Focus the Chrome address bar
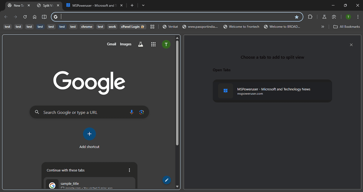Image resolution: width=363 pixels, height=192 pixels. (177, 17)
